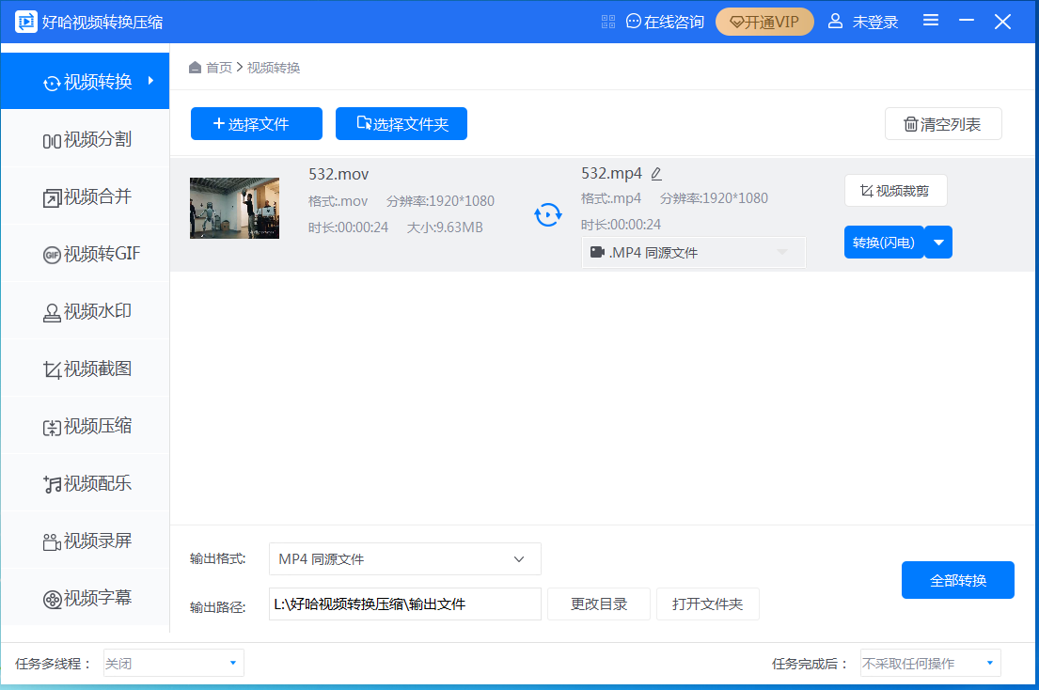The image size is (1039, 690).
Task: Click the rename pencil icon beside 532.mp4
Action: pos(655,173)
